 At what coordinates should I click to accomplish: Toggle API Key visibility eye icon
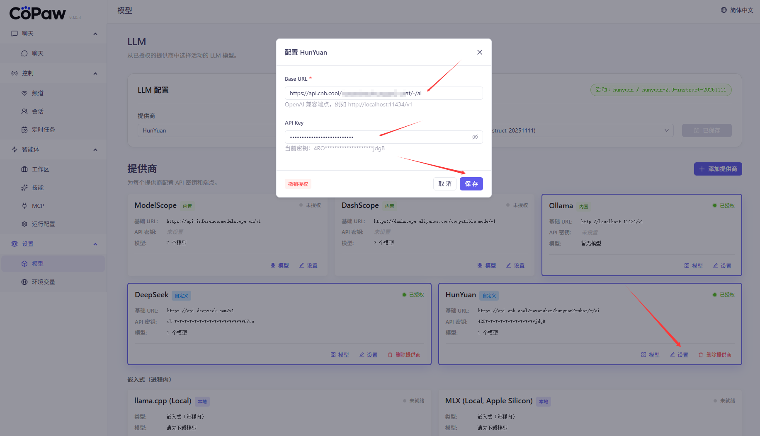point(475,137)
